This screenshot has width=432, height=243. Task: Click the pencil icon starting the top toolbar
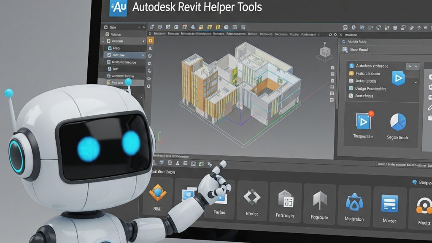(x=152, y=27)
